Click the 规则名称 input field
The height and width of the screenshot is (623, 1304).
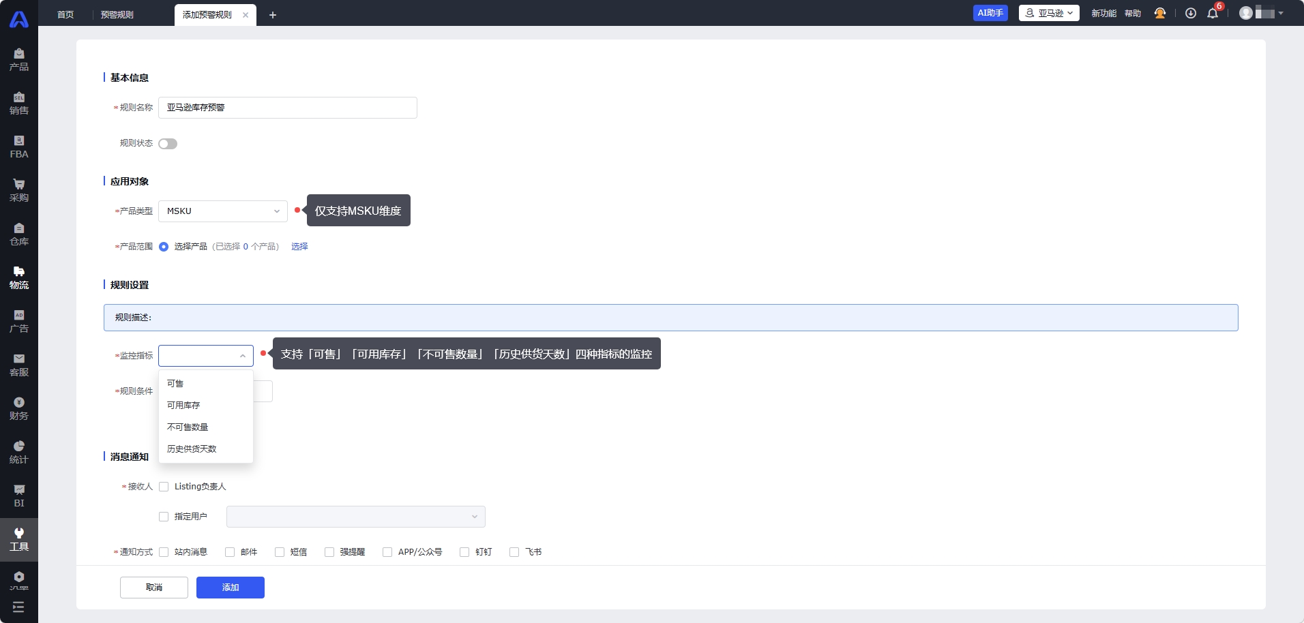pyautogui.click(x=287, y=108)
